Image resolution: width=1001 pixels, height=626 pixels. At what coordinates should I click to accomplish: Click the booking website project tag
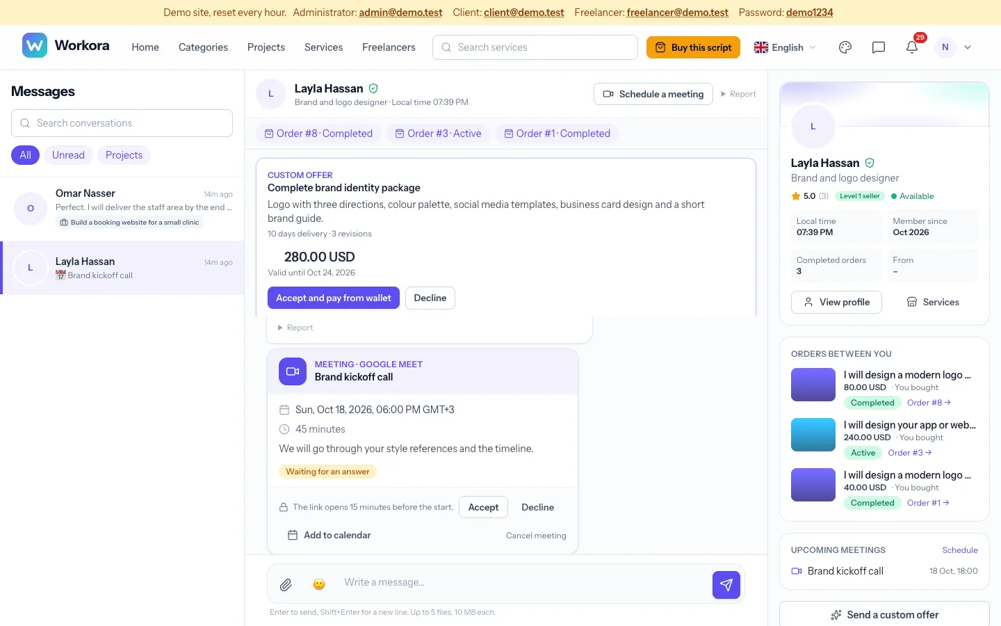point(129,223)
